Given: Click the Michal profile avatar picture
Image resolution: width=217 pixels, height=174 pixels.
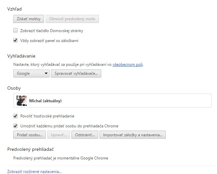Looking at the screenshot, I should pos(22,101).
